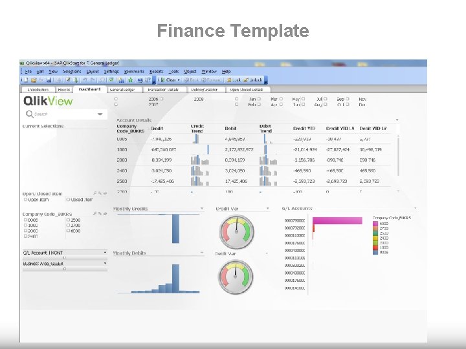Expand the Clear button dropdown arrow

pyautogui.click(x=179, y=80)
